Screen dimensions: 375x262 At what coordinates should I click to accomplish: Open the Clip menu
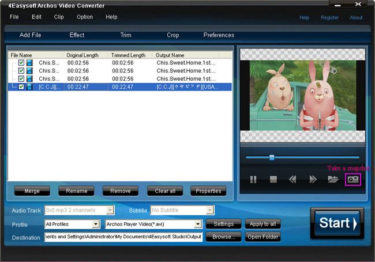click(x=59, y=17)
